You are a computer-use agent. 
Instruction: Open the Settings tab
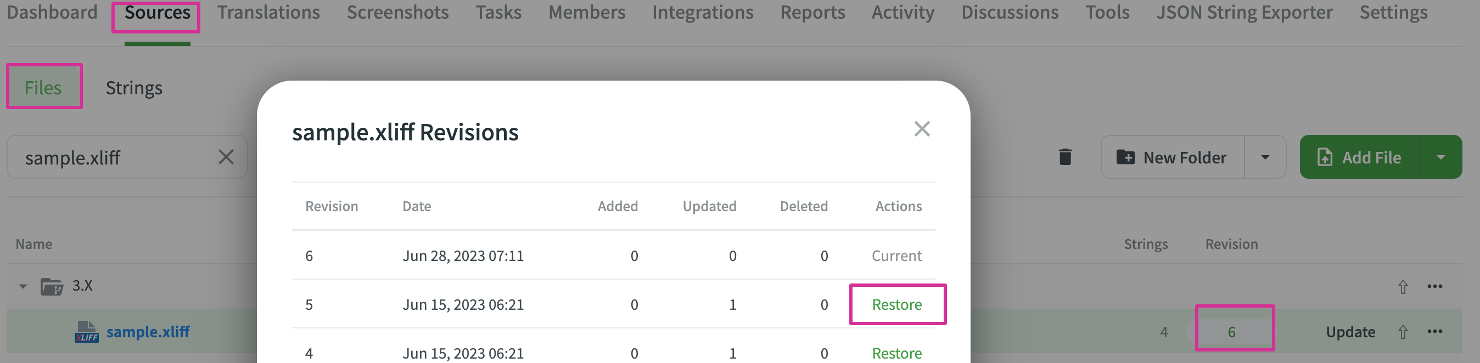coord(1393,12)
